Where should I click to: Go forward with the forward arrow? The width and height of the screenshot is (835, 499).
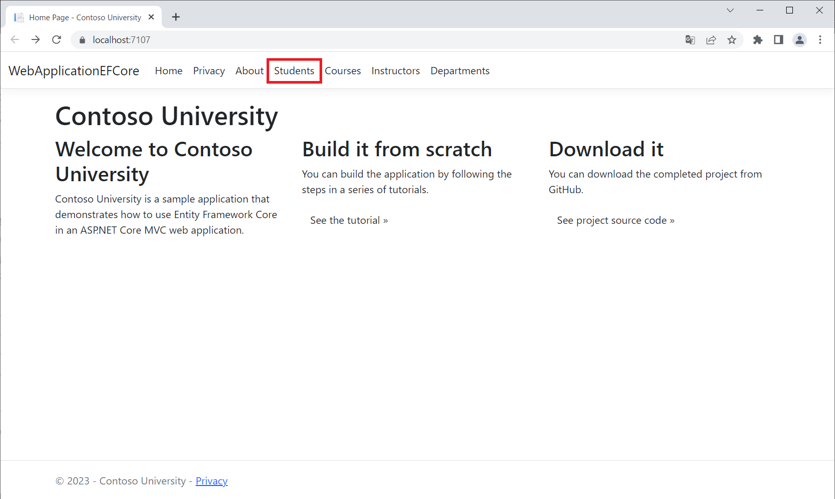pyautogui.click(x=35, y=40)
